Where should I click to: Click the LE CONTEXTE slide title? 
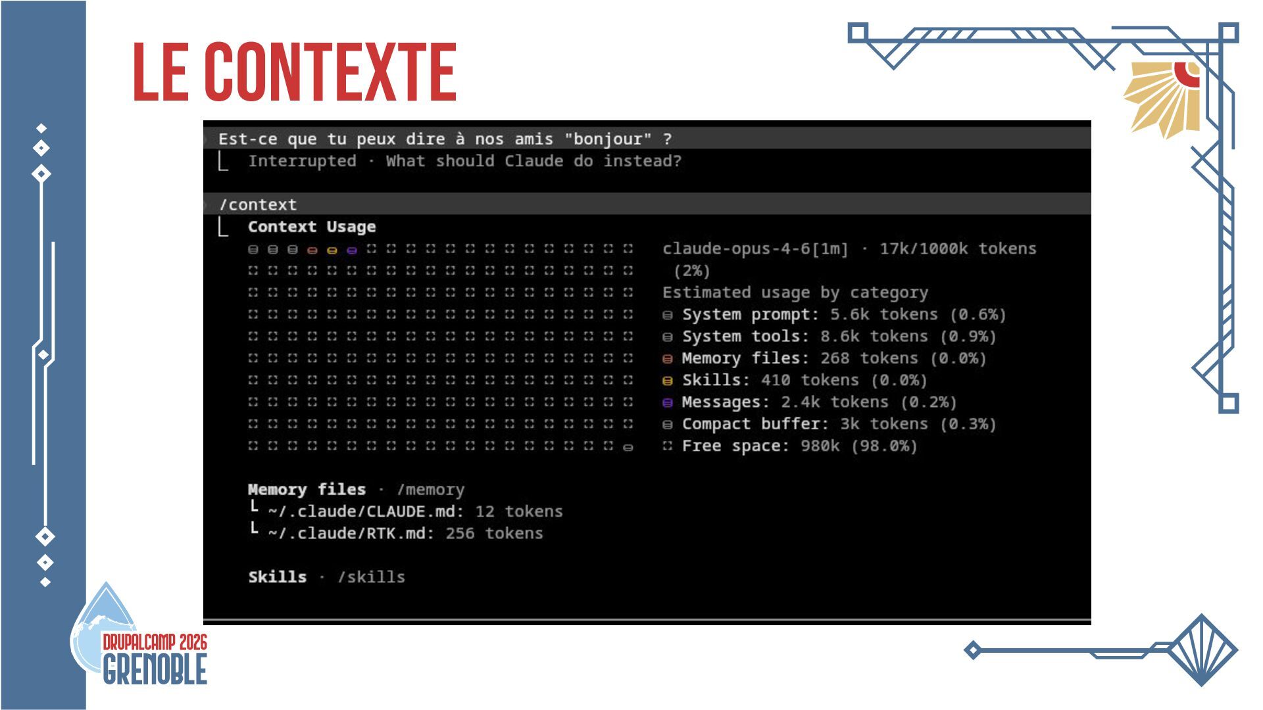pos(295,72)
